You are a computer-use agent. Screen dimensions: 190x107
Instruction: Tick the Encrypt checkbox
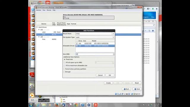64,72
